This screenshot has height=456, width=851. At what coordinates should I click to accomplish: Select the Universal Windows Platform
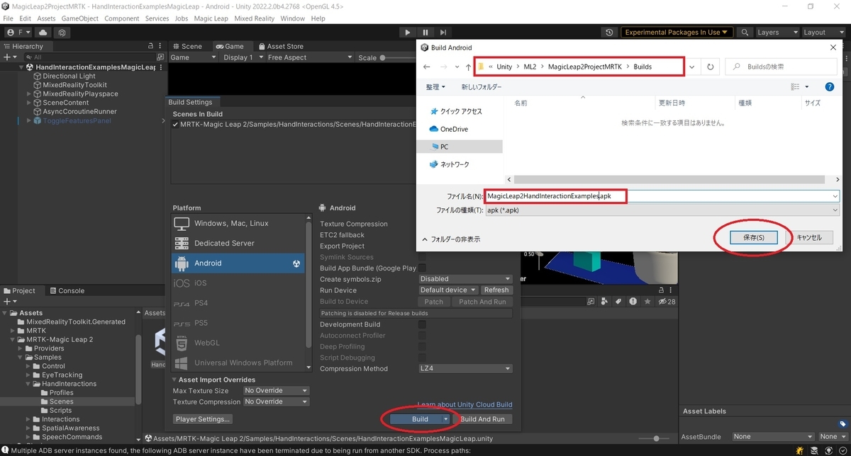coord(240,363)
